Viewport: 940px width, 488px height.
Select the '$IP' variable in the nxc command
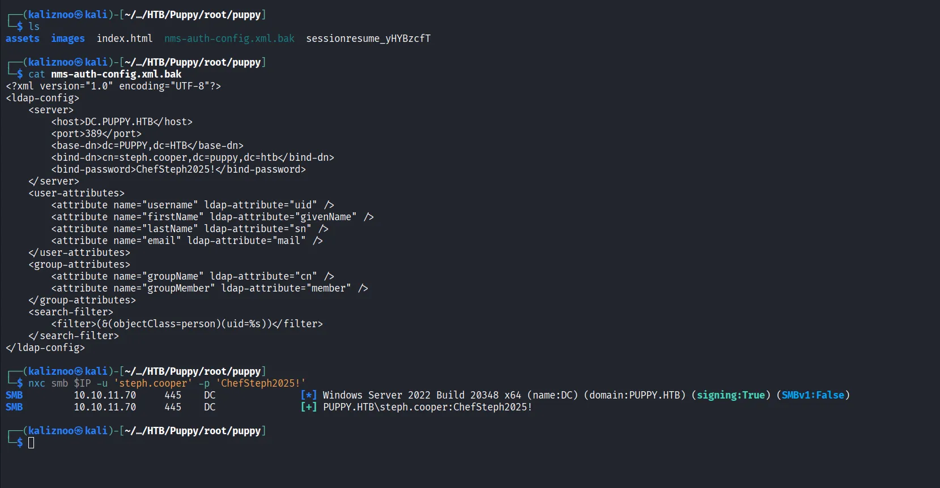[x=82, y=383]
